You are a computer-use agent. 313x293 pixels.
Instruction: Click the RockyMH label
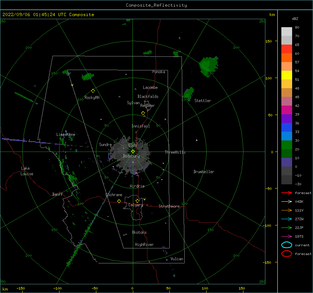pyautogui.click(x=92, y=98)
